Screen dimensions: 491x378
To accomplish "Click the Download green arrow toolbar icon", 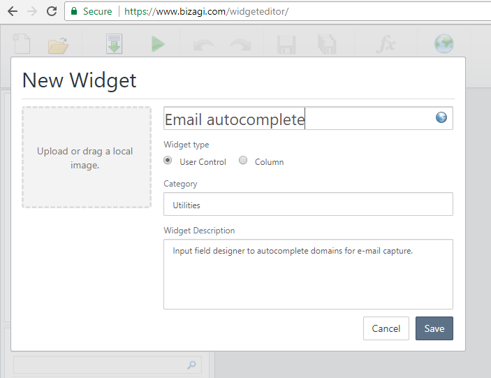I will tap(114, 44).
